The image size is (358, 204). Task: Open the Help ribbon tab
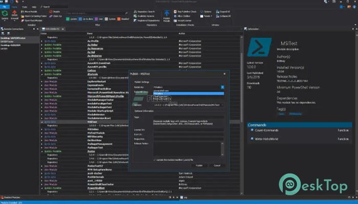point(34,7)
